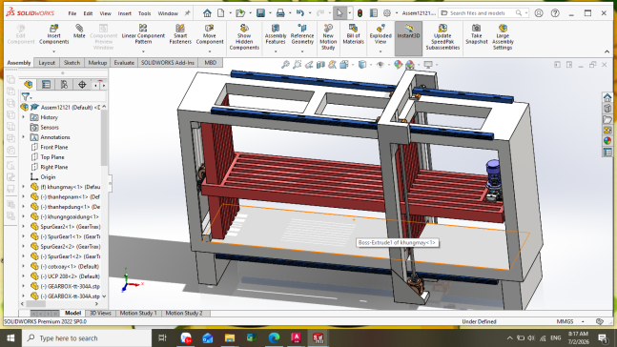
Task: Switch to the SOLIDWORKS Add-Ins tab
Action: coord(168,63)
